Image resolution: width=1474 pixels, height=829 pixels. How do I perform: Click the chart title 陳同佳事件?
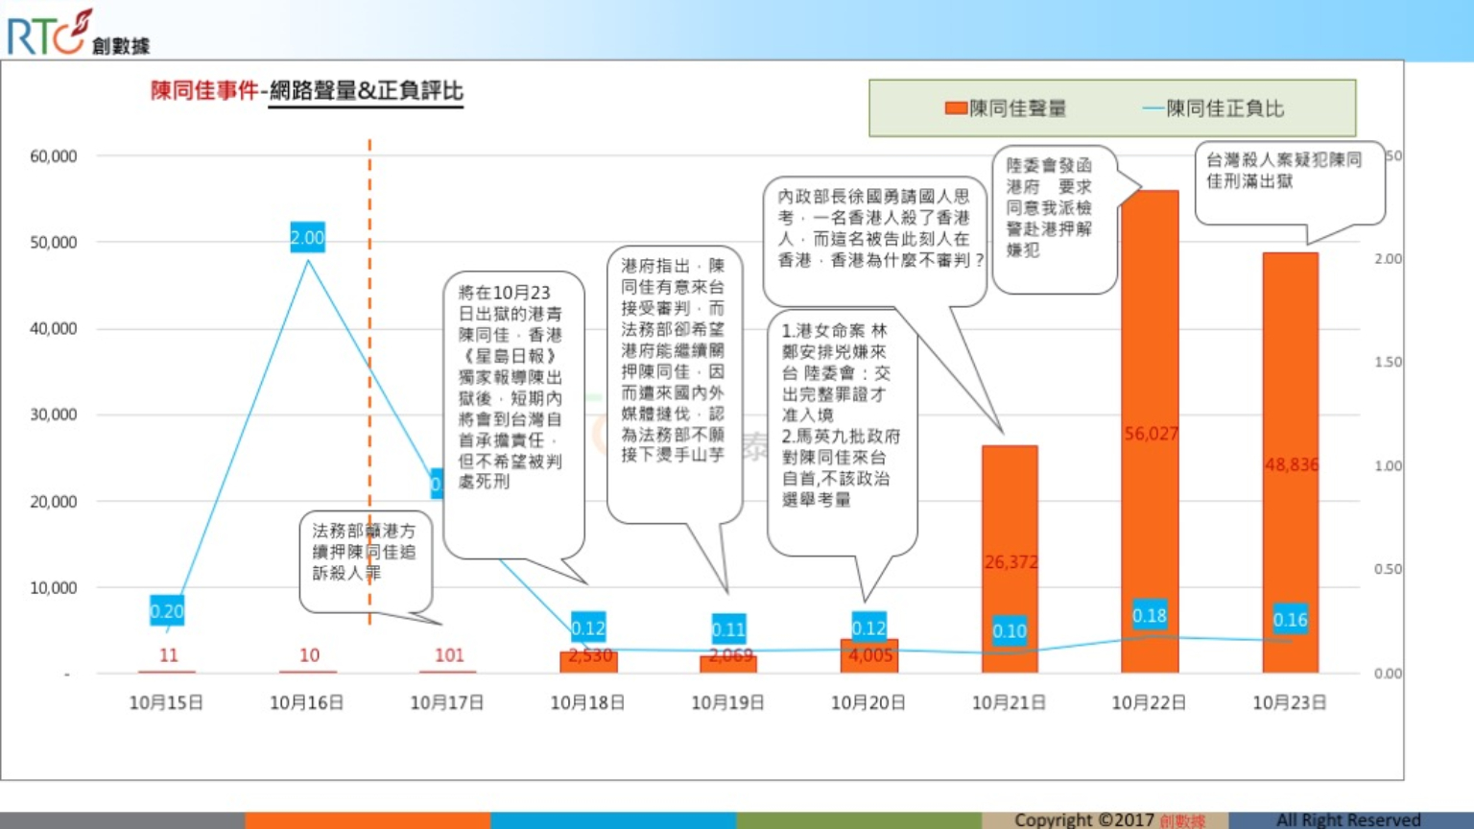(x=204, y=91)
